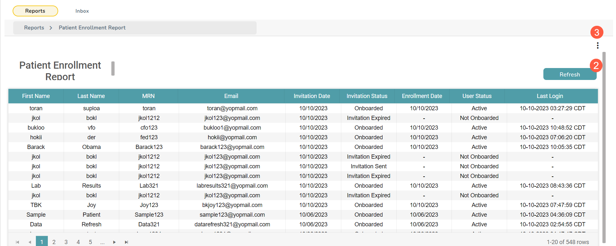This screenshot has height=246, width=616.
Task: Select page 5 in pagination
Action: click(x=90, y=242)
